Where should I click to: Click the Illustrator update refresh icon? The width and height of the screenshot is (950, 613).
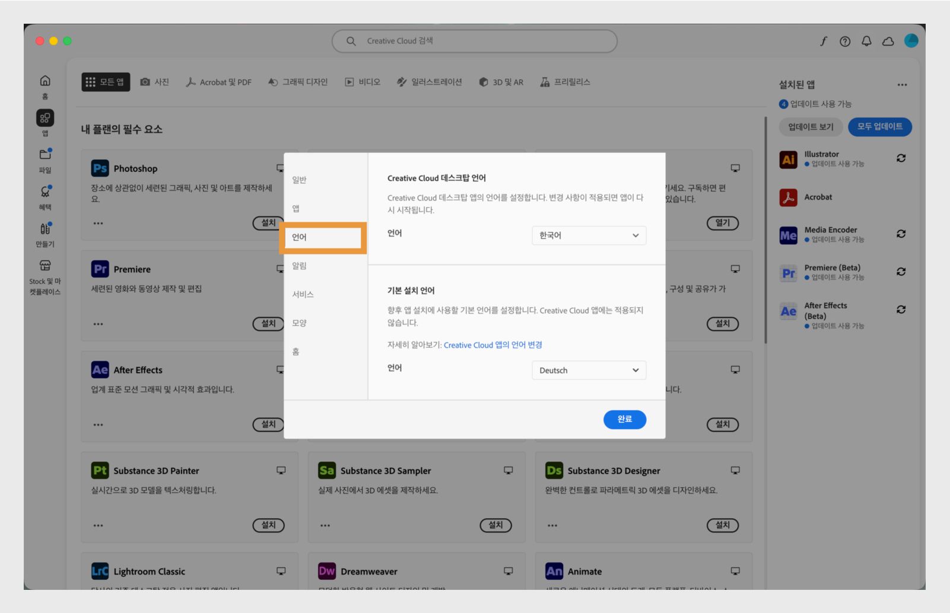coord(901,158)
